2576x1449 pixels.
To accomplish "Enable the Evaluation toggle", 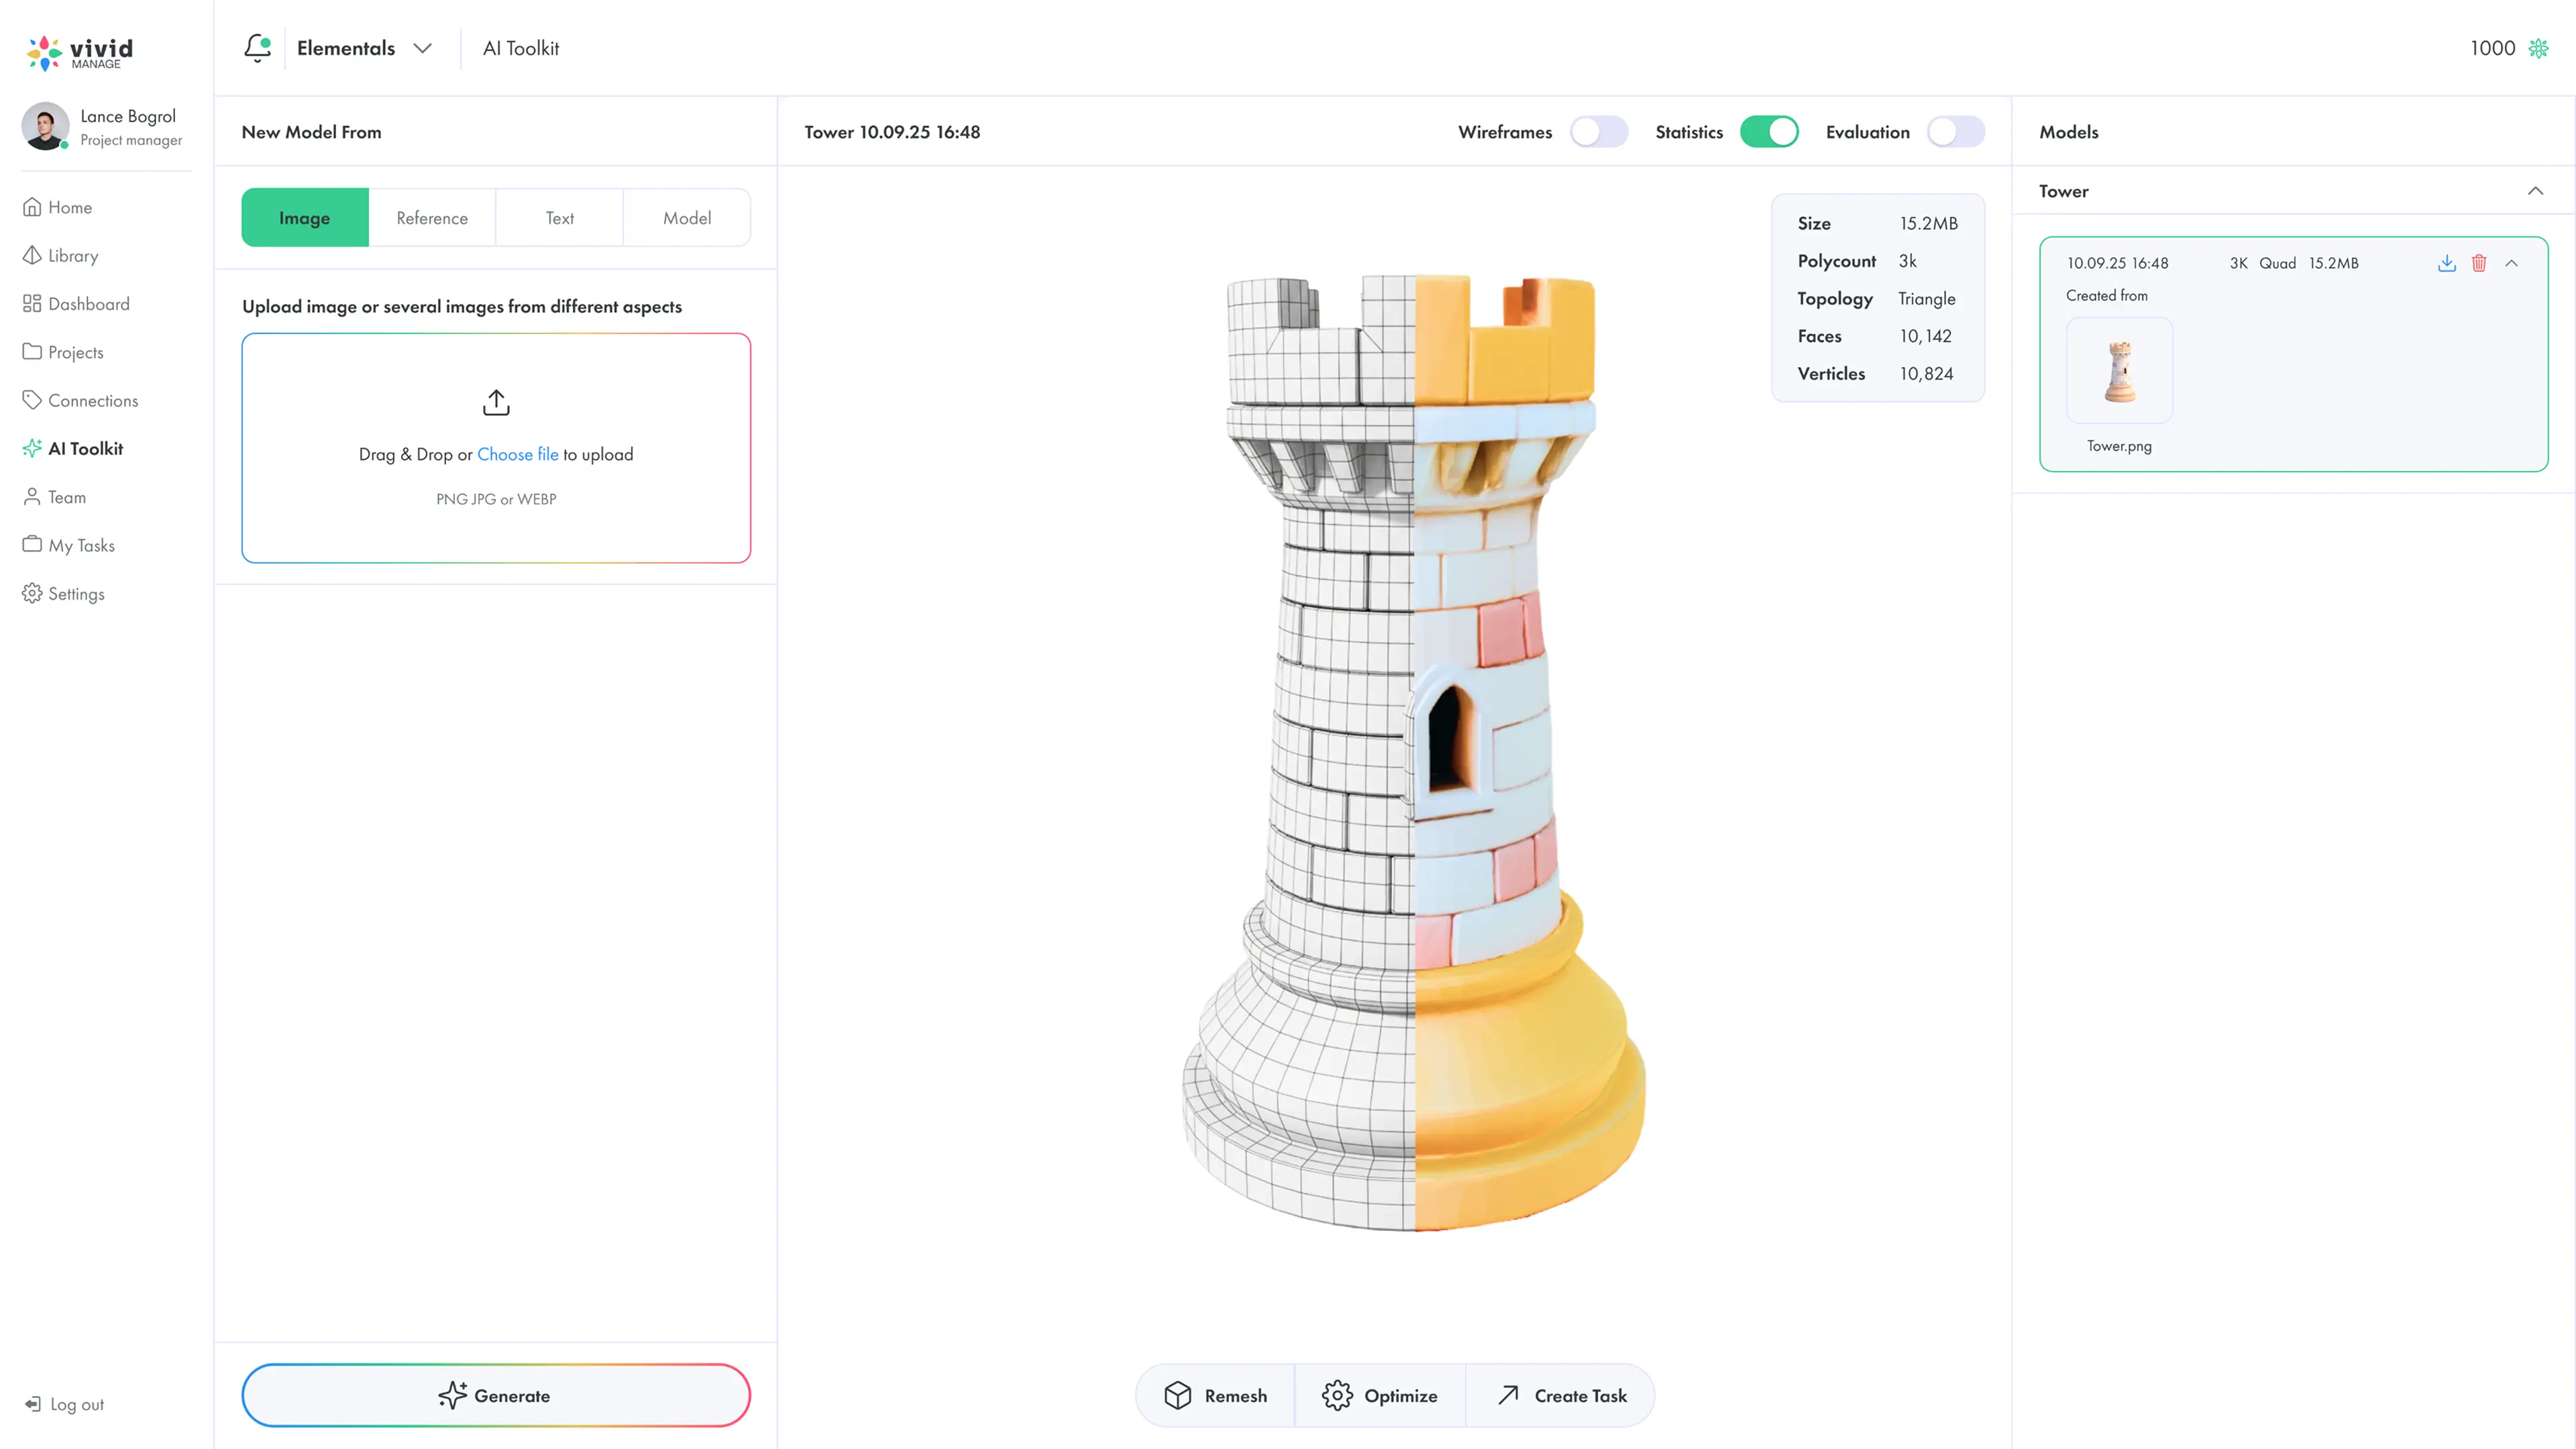I will pyautogui.click(x=1955, y=132).
